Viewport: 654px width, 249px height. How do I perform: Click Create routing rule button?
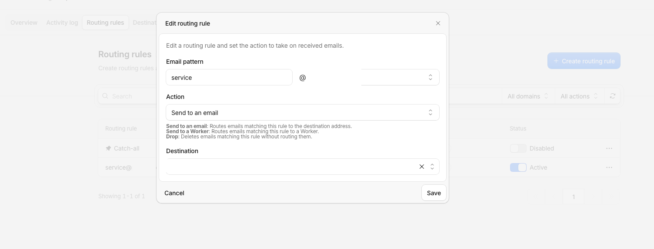(584, 61)
